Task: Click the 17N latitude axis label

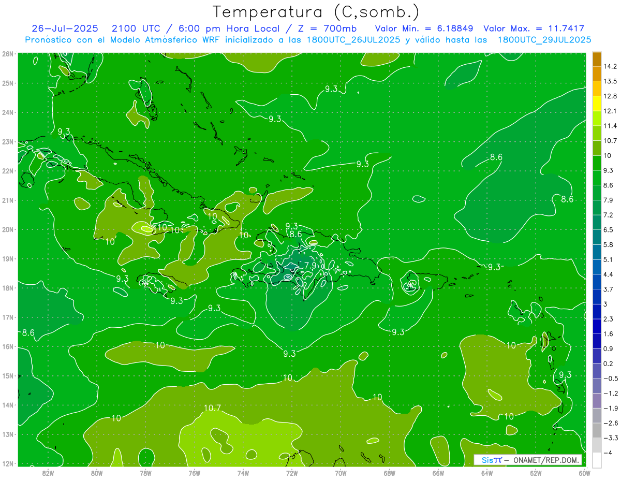Action: click(x=7, y=317)
